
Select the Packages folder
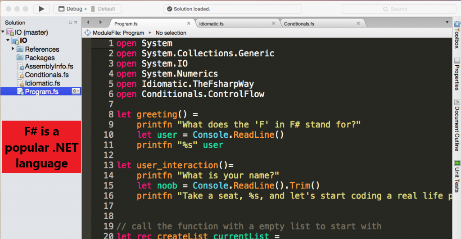pos(40,58)
